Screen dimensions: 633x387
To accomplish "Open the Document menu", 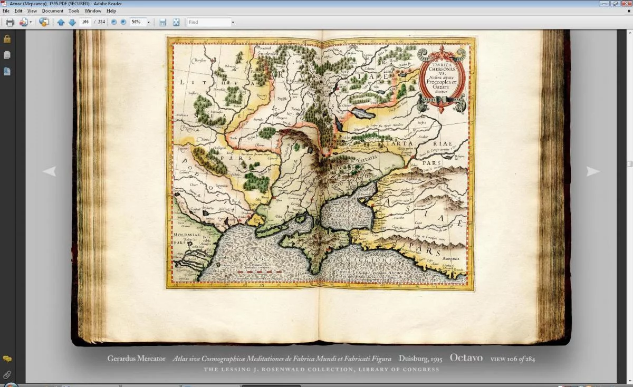I will point(53,11).
